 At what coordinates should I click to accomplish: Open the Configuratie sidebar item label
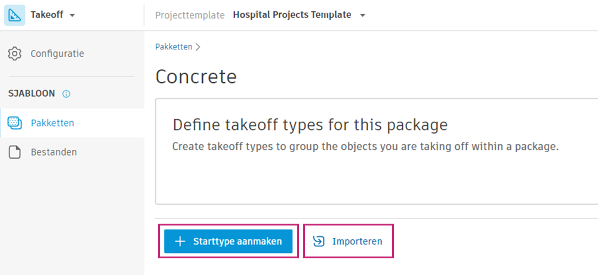pyautogui.click(x=57, y=54)
